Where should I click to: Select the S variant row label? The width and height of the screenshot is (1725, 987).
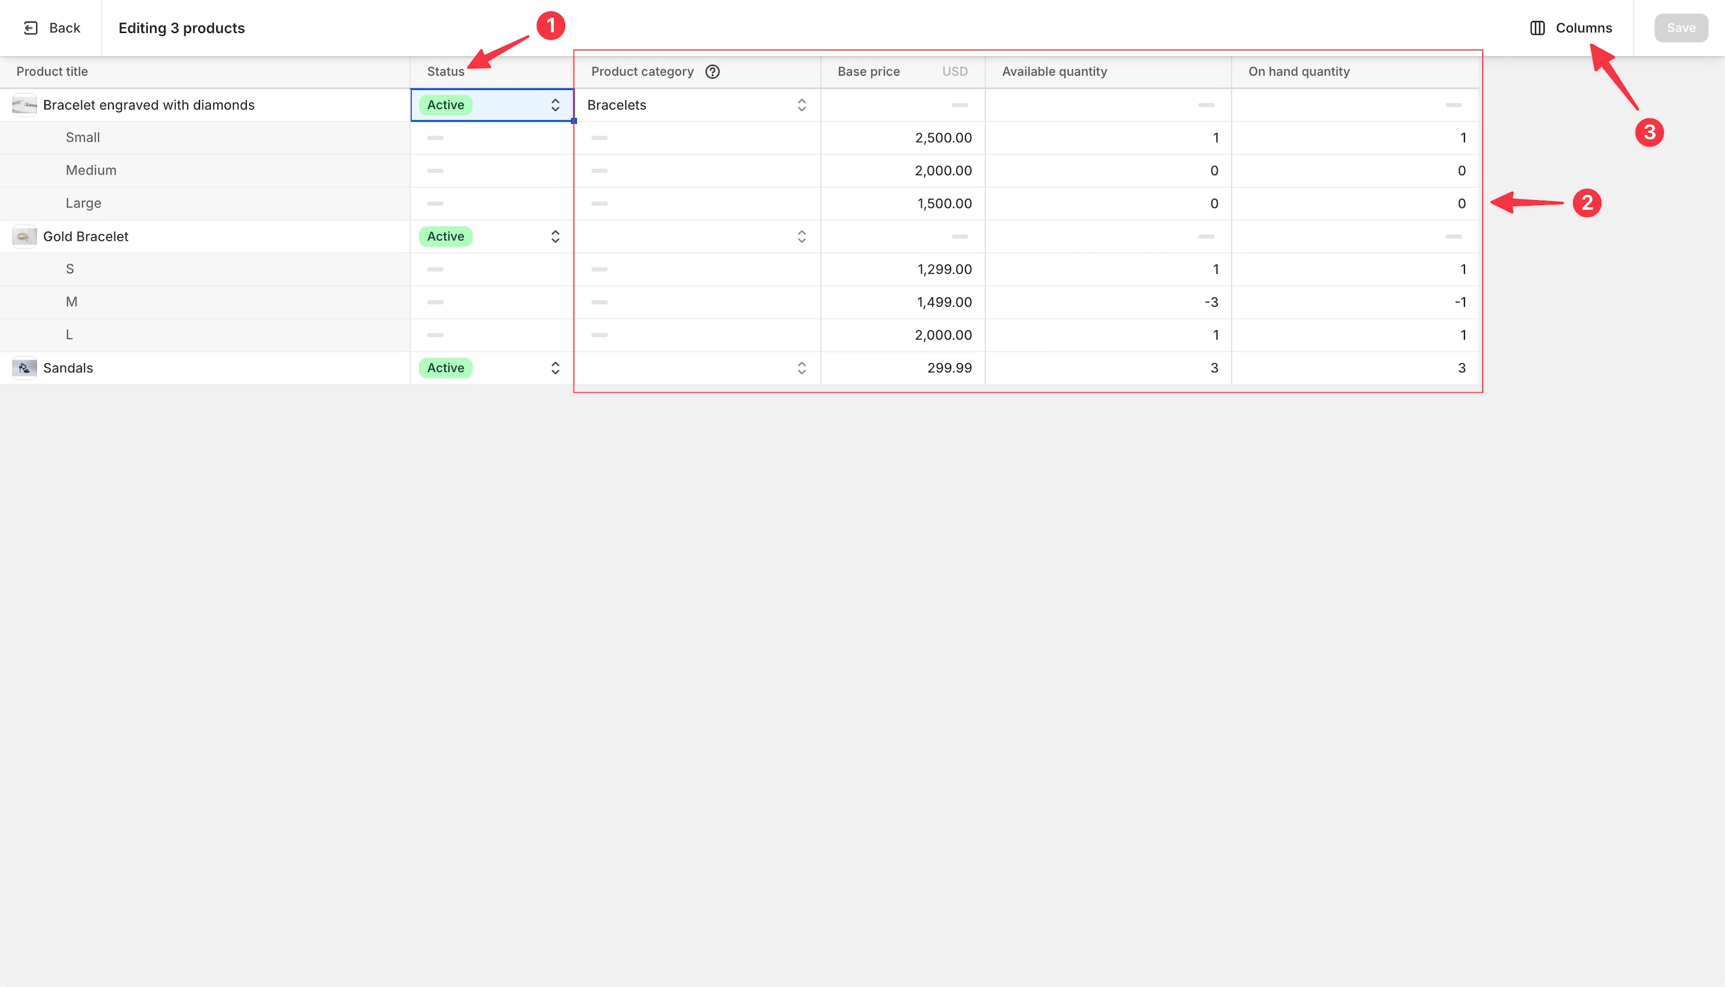pyautogui.click(x=70, y=269)
